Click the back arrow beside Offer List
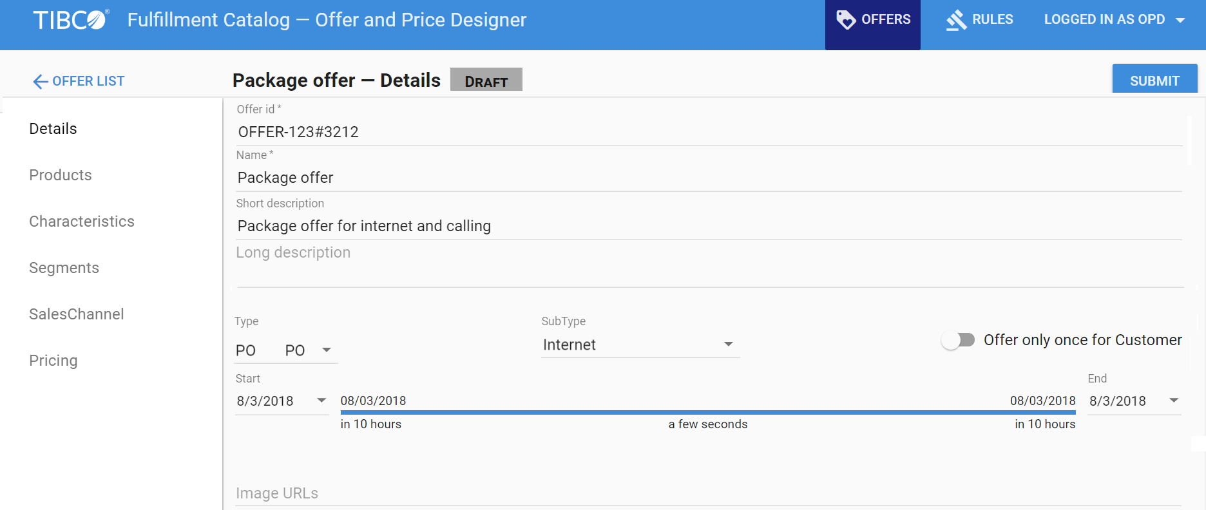The height and width of the screenshot is (510, 1206). tap(40, 82)
